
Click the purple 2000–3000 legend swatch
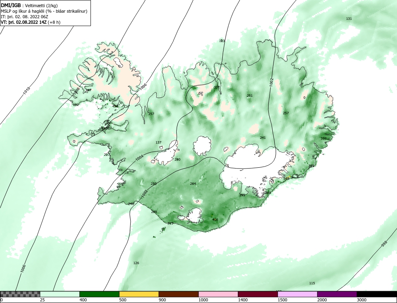pyautogui.click(x=337, y=294)
